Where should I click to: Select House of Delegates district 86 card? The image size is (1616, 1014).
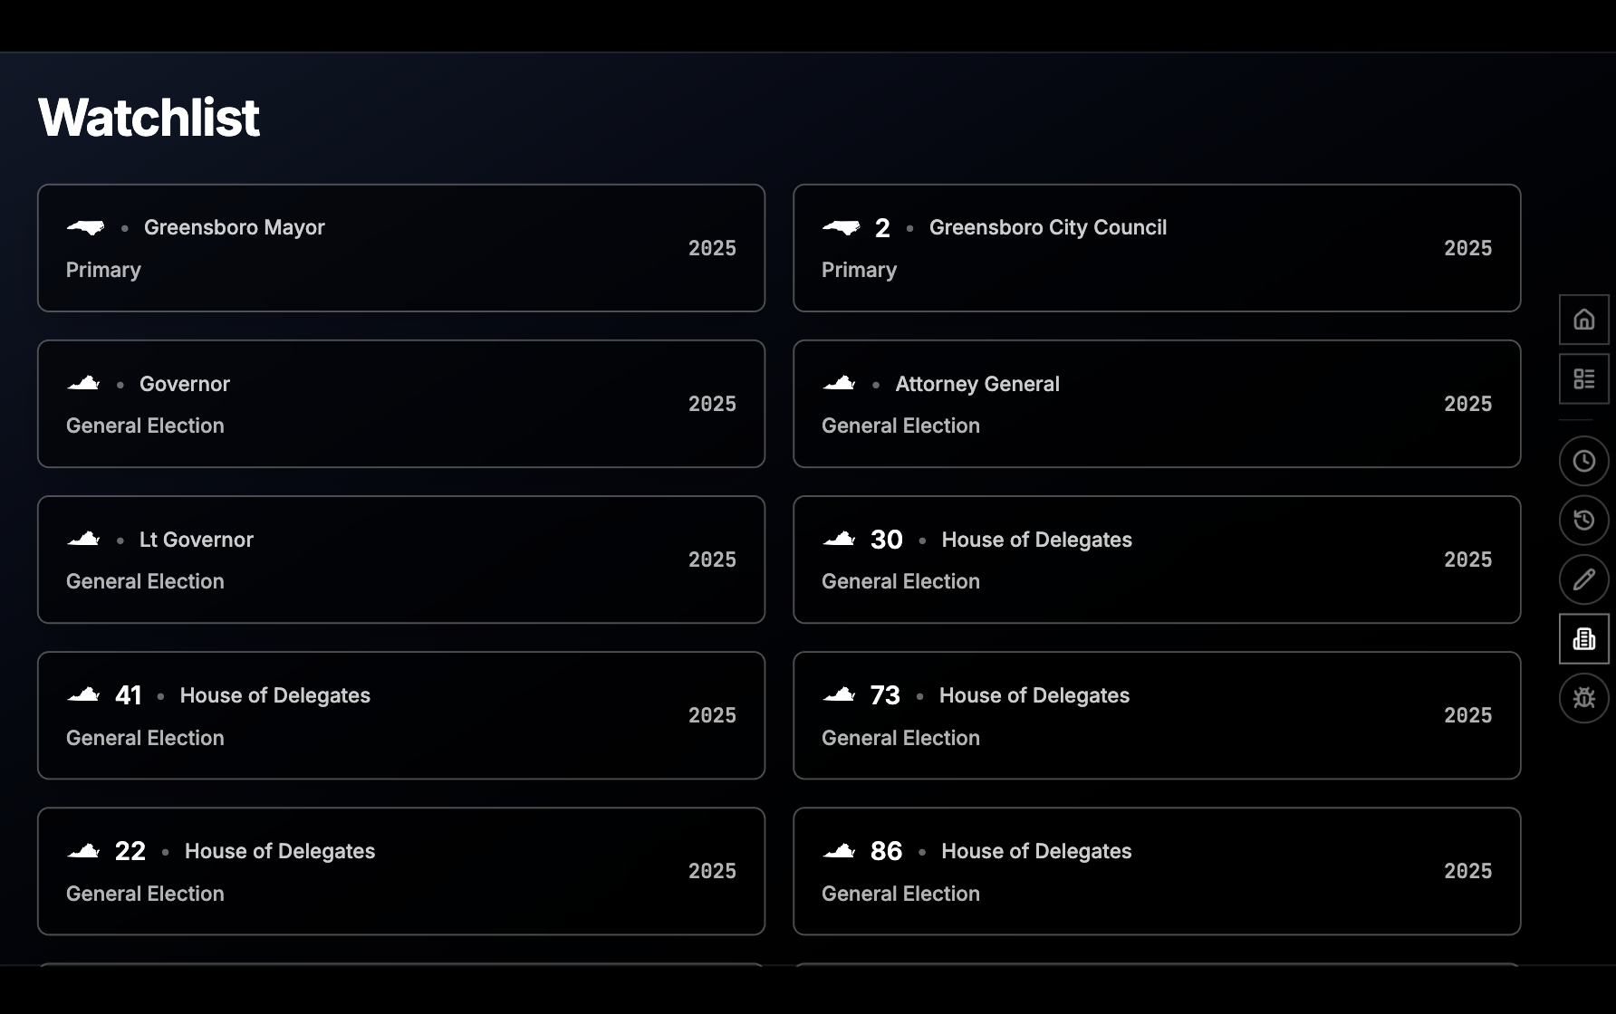(1156, 871)
